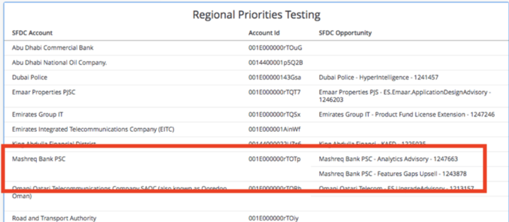Click the SFDC Account column header
This screenshot has height=222, width=509.
pos(32,33)
